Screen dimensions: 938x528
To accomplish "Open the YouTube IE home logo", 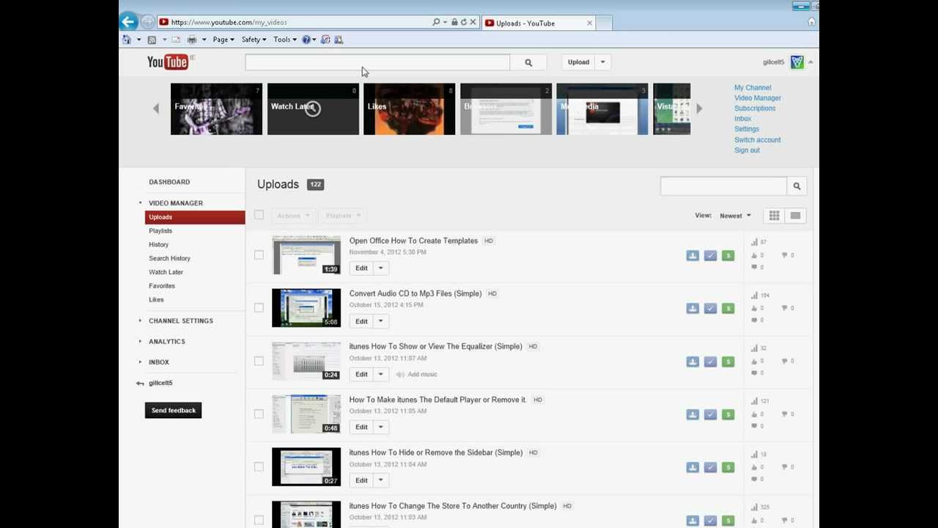I will pos(167,62).
